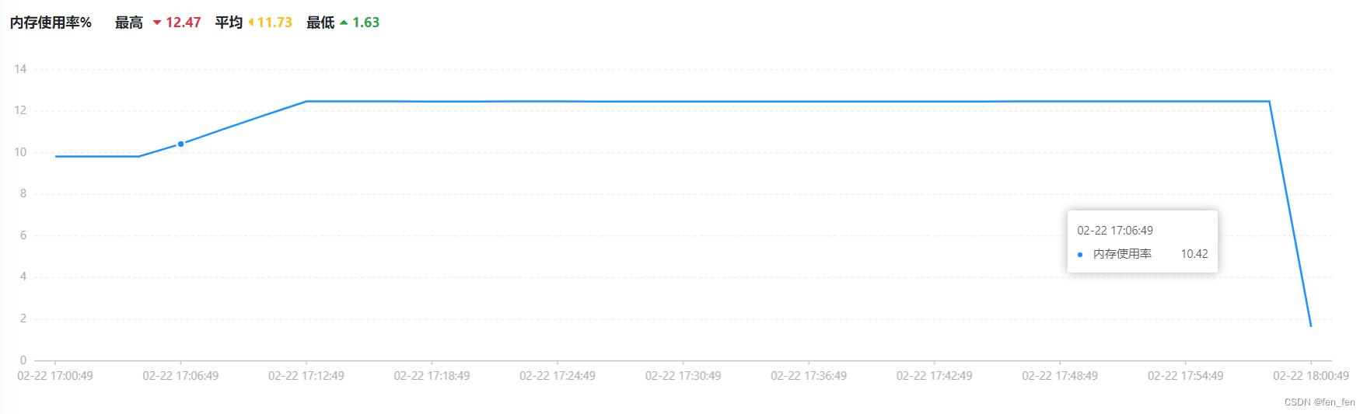Click the blue dot in the tooltip legend

click(1080, 255)
